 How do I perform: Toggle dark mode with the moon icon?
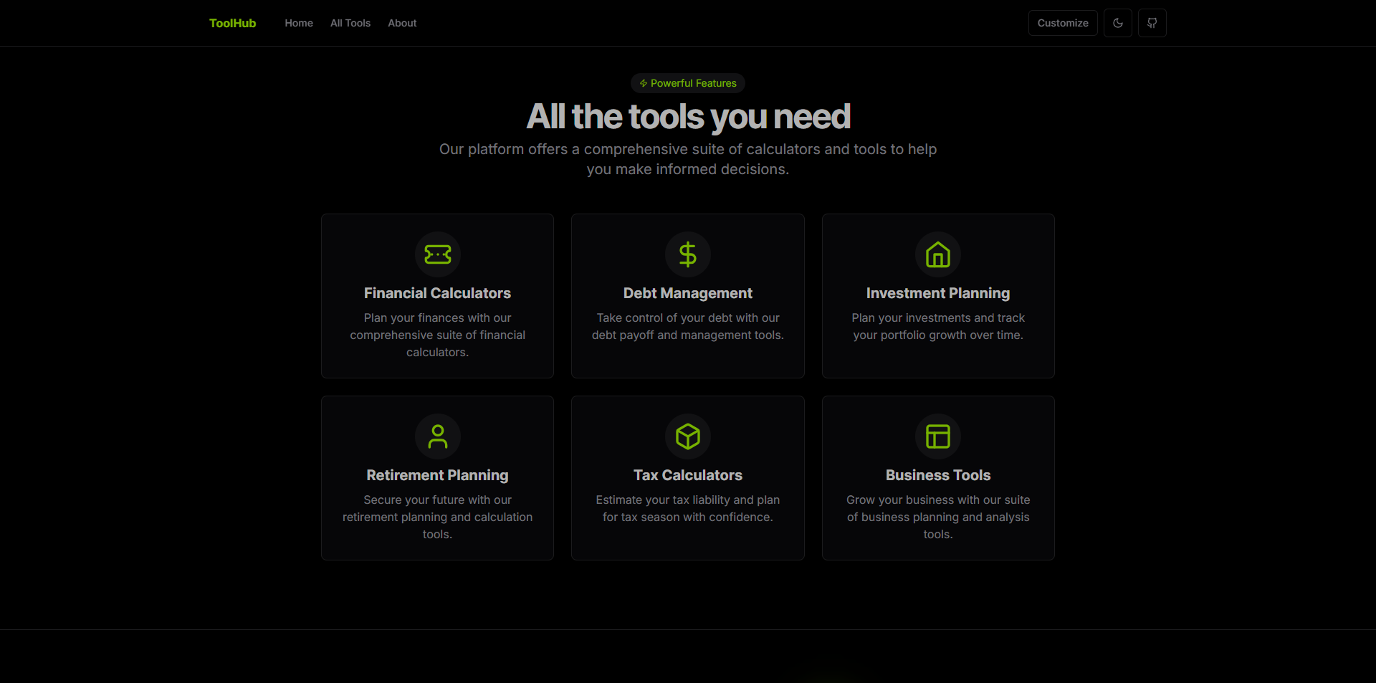coord(1117,23)
